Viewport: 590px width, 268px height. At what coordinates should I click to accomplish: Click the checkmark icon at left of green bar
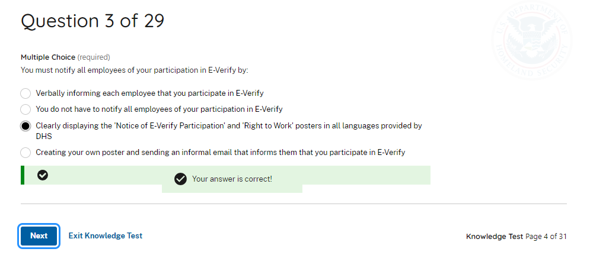[43, 175]
